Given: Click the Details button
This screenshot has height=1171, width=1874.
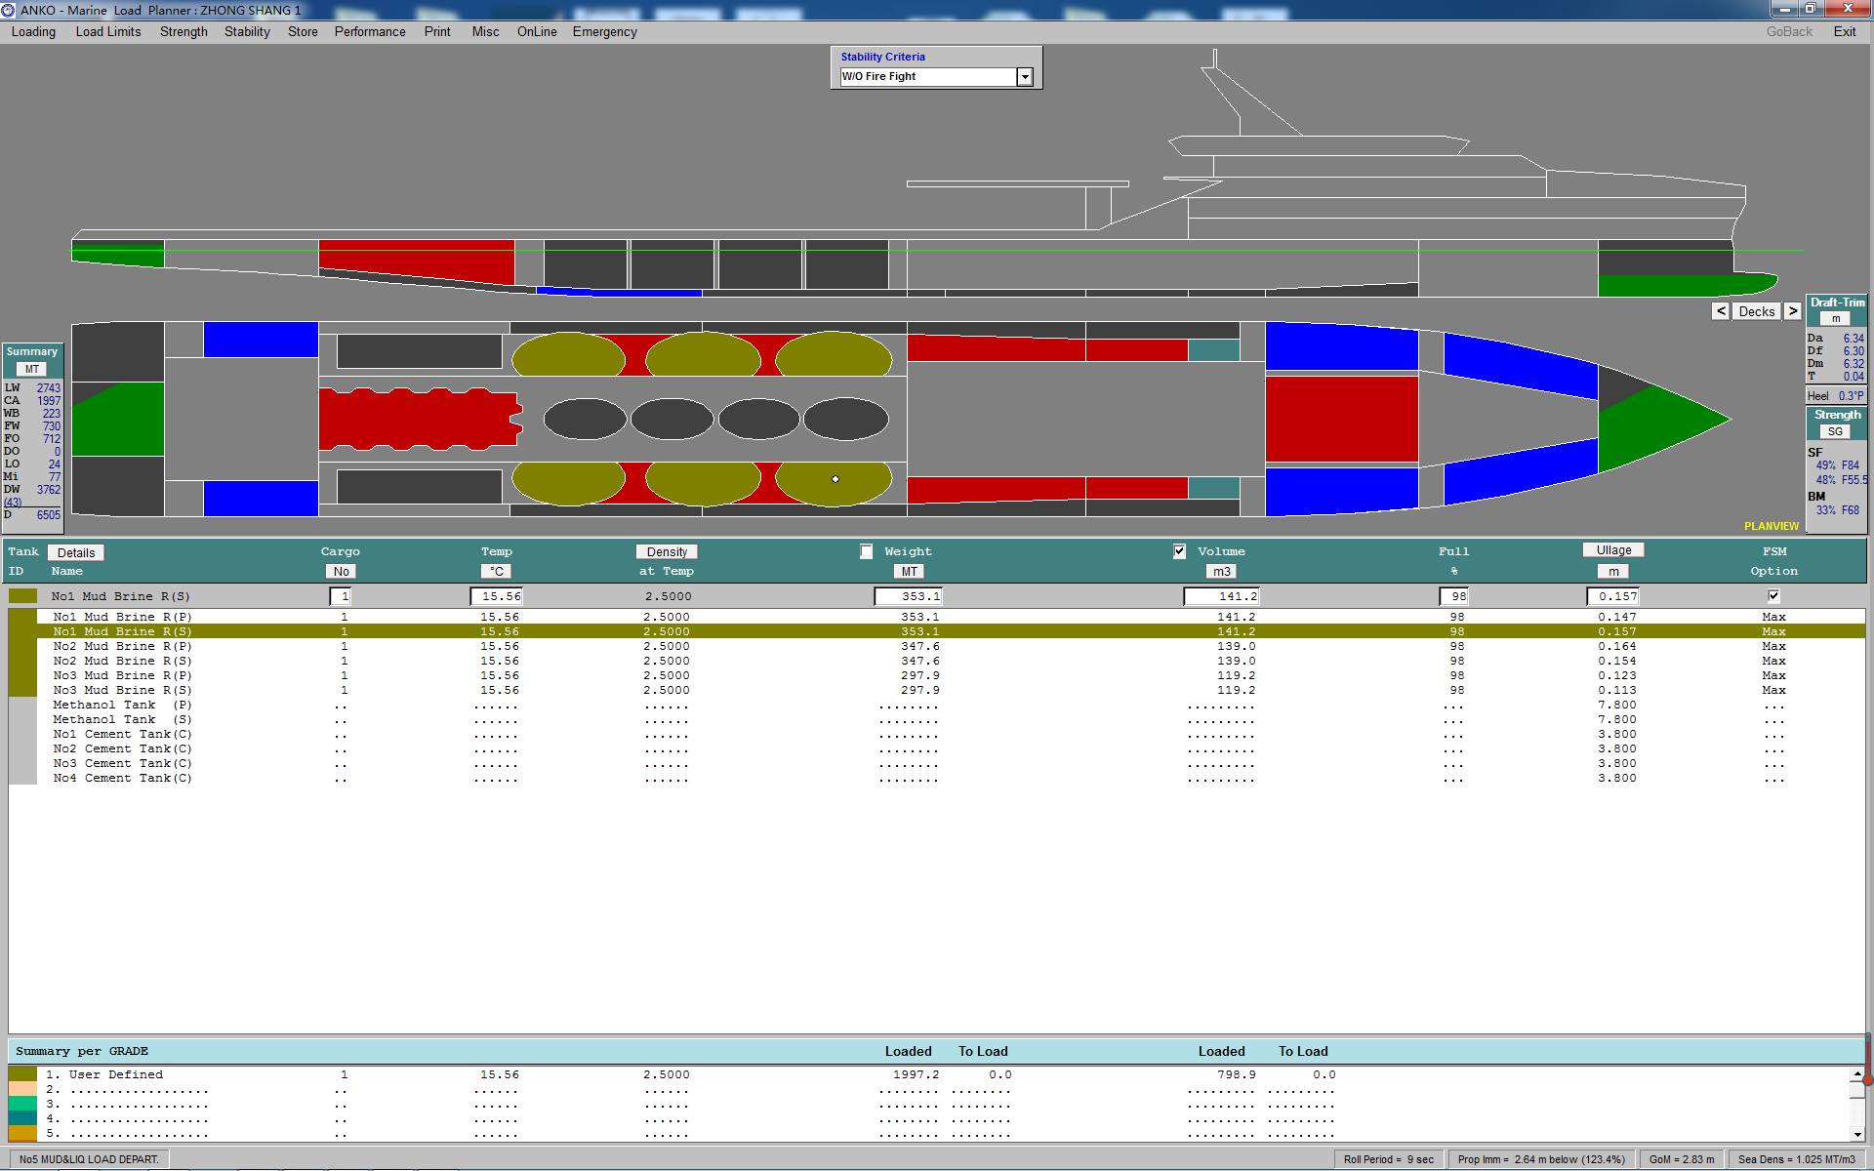Looking at the screenshot, I should (x=76, y=553).
